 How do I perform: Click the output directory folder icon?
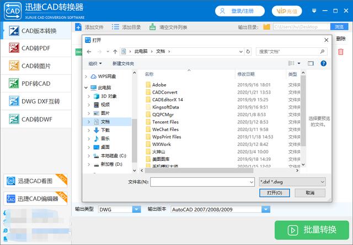click(266, 27)
